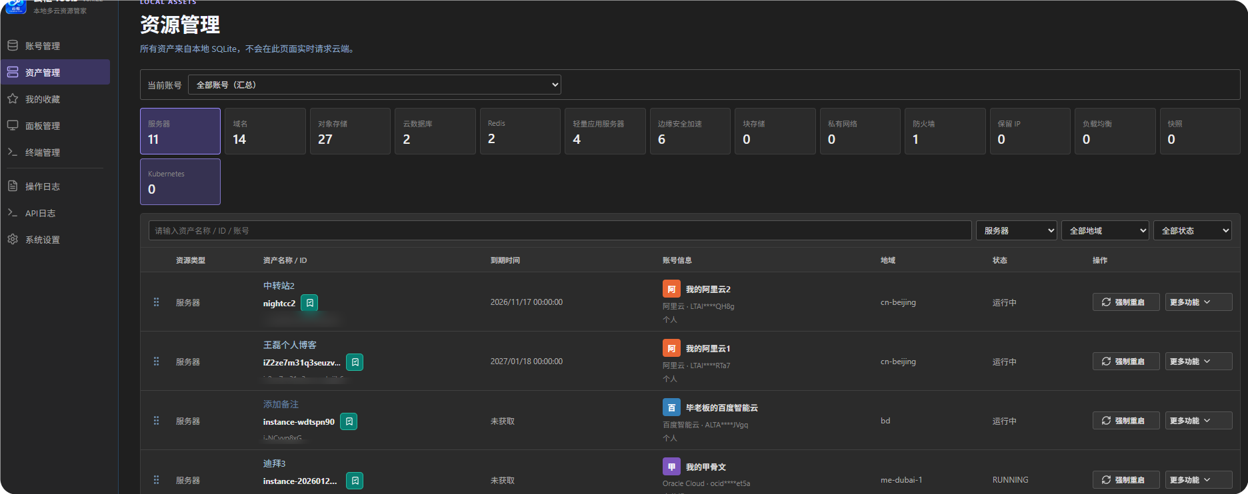Click the 系统设置 gear icon in the sidebar
Image resolution: width=1248 pixels, height=494 pixels.
(13, 240)
